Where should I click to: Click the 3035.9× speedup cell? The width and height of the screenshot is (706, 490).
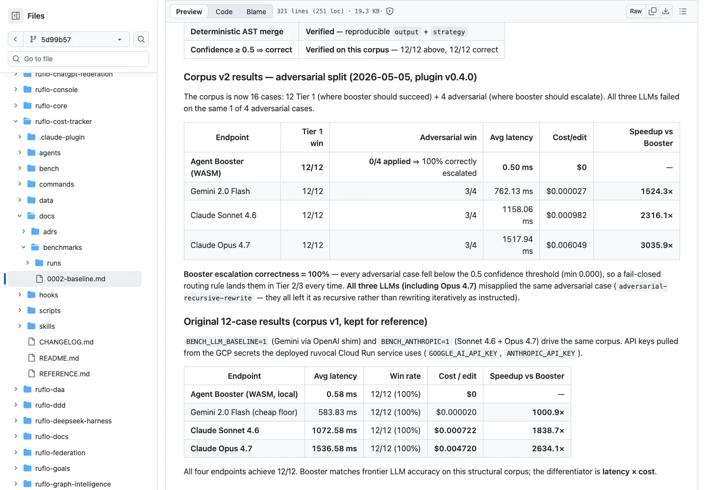coord(636,245)
